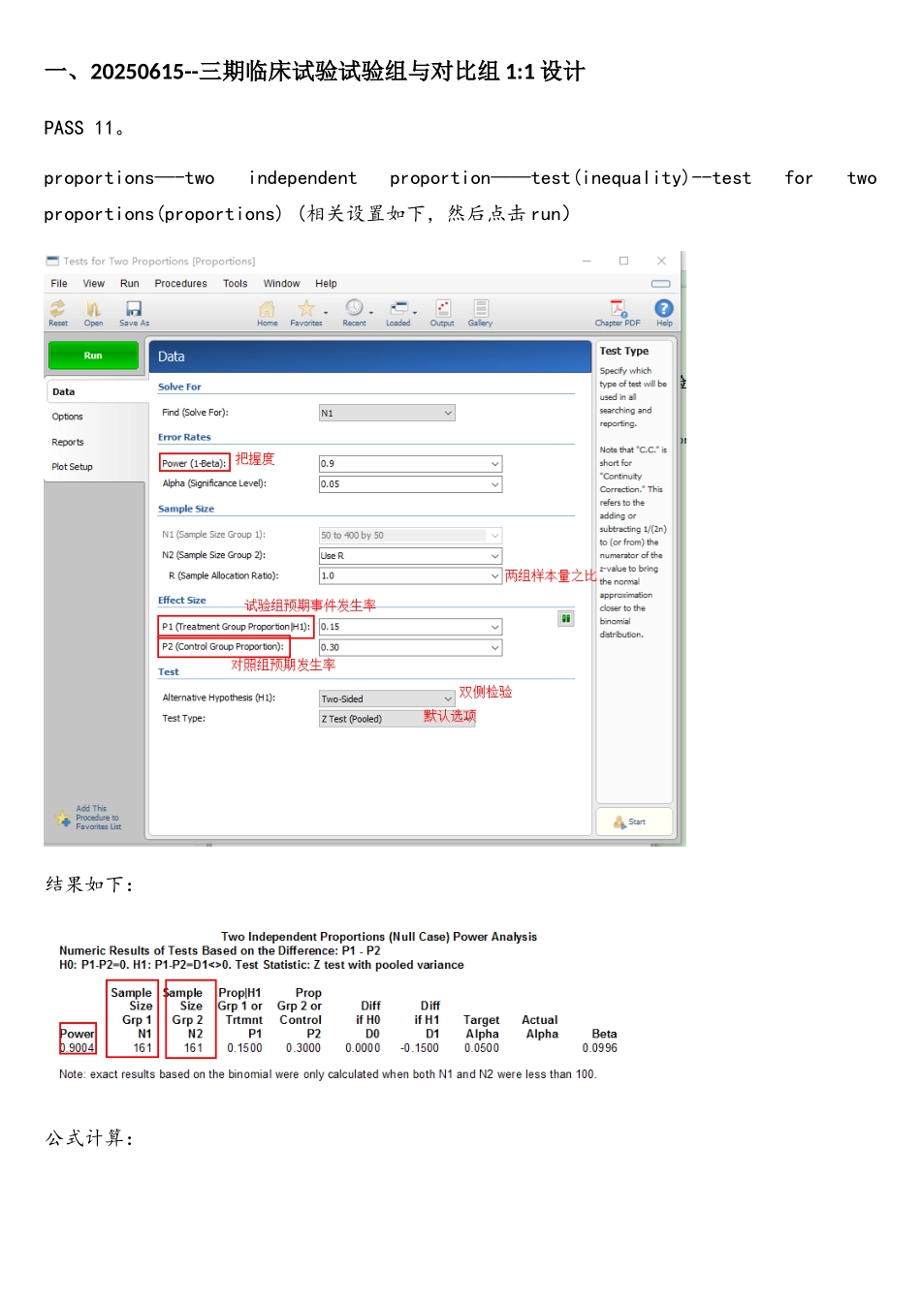Minimize the Tests for Two Proportions window
Screen dimensions: 921x1302
point(587,261)
